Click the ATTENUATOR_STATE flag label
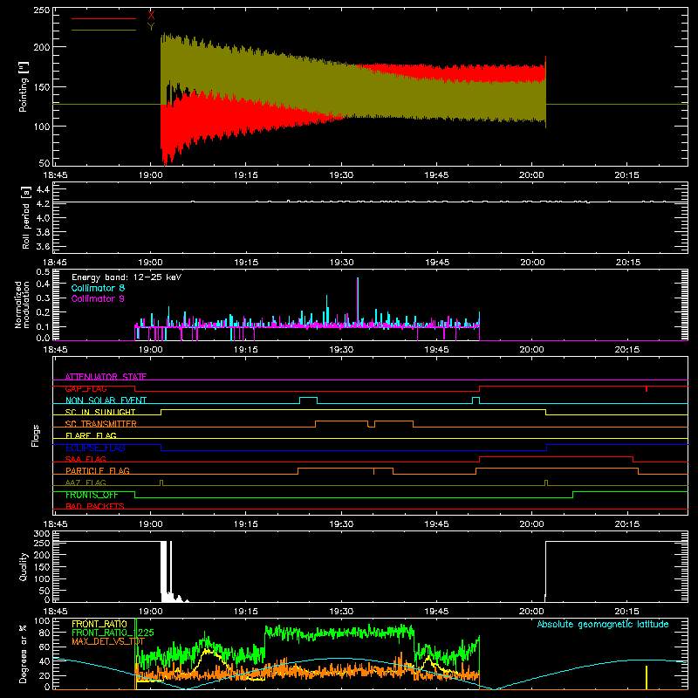698x698 pixels. [x=106, y=377]
